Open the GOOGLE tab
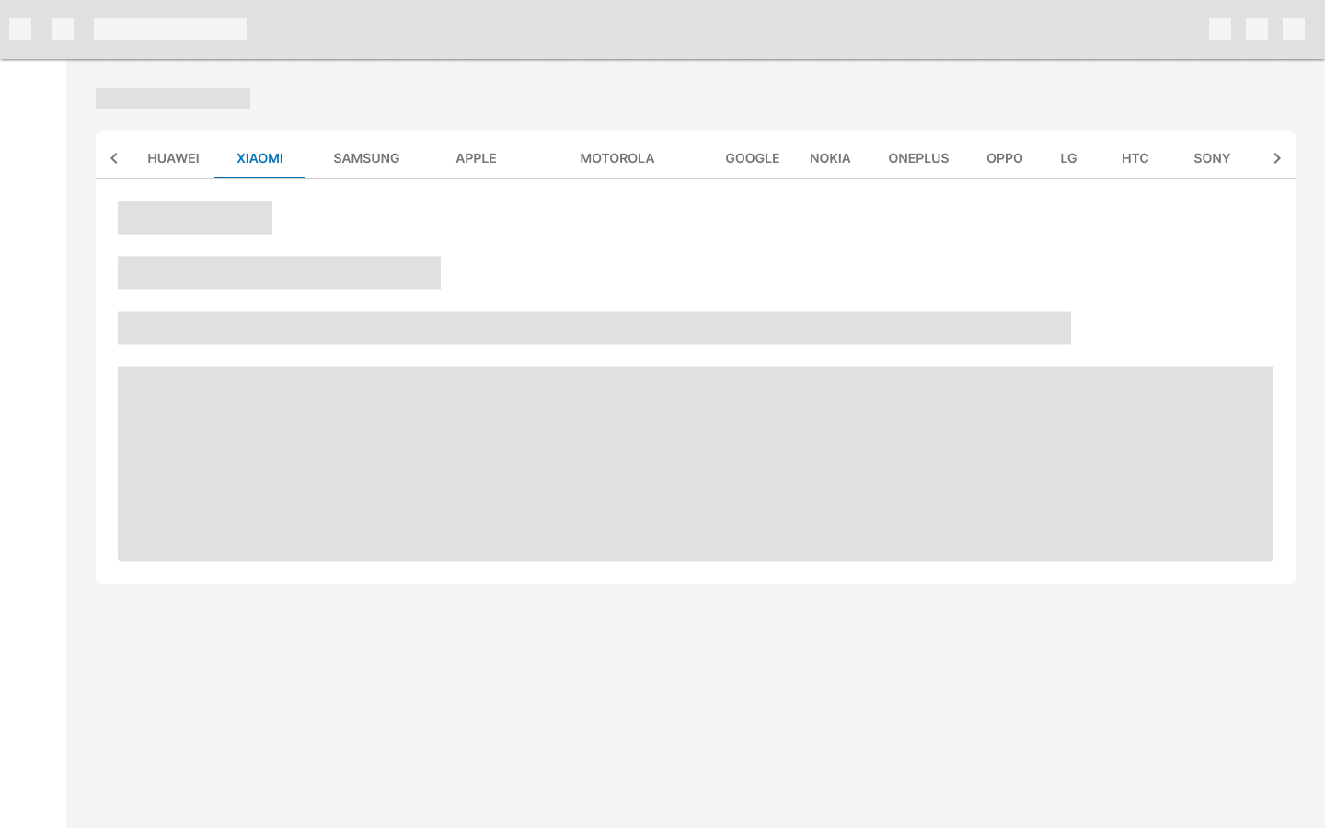 (x=753, y=158)
